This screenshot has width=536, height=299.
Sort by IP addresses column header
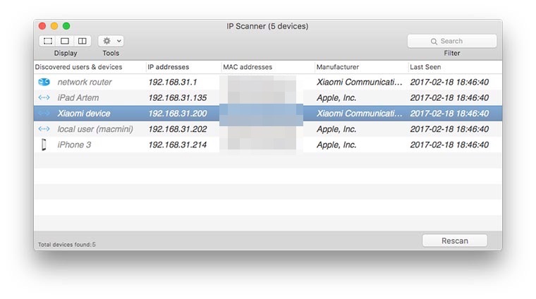[x=168, y=67]
